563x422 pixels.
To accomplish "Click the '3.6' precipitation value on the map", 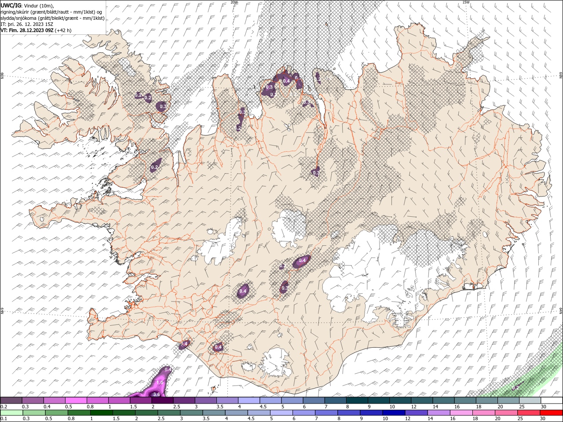I will point(156,394).
